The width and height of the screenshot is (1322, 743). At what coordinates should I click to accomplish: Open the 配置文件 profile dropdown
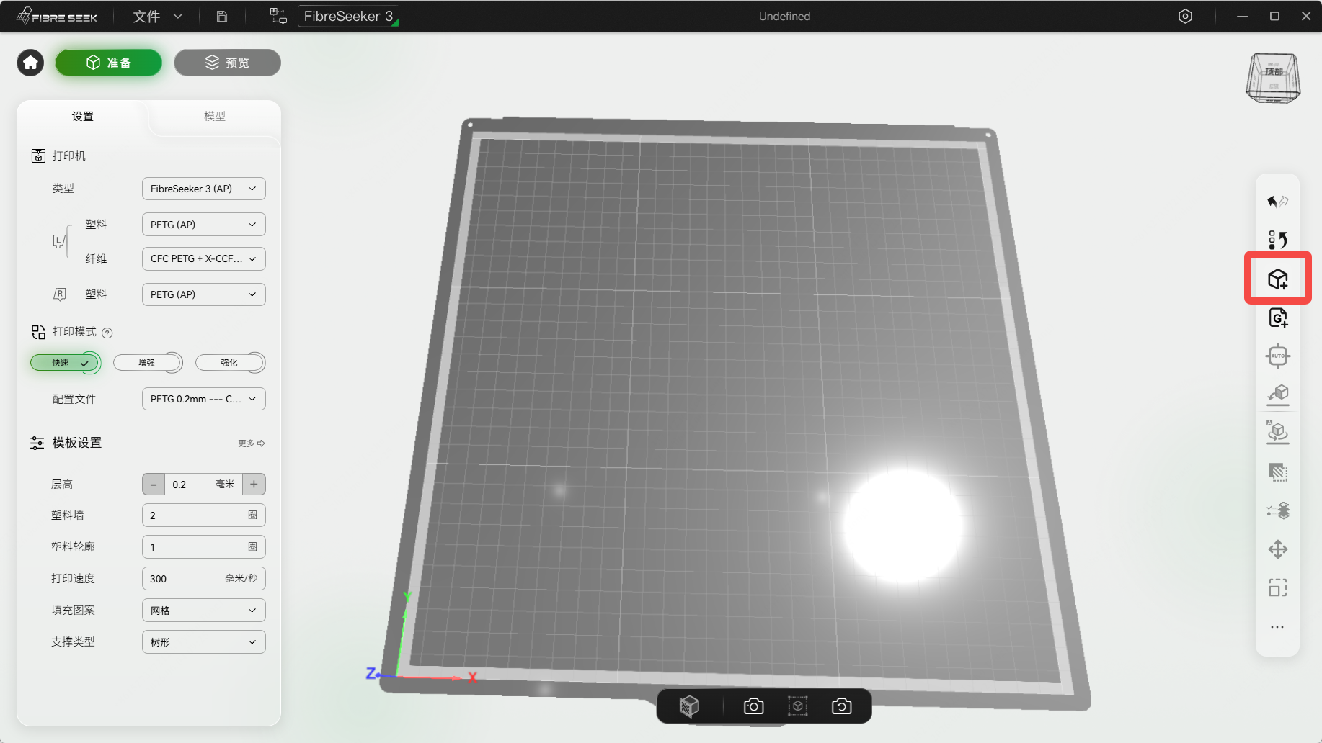pyautogui.click(x=203, y=399)
